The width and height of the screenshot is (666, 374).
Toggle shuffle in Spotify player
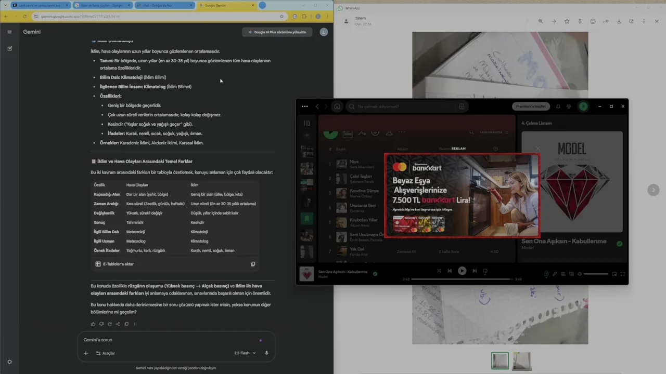(x=439, y=271)
